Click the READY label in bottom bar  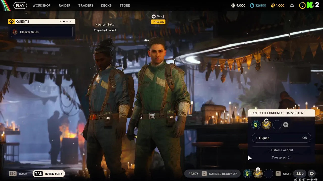pos(193,174)
